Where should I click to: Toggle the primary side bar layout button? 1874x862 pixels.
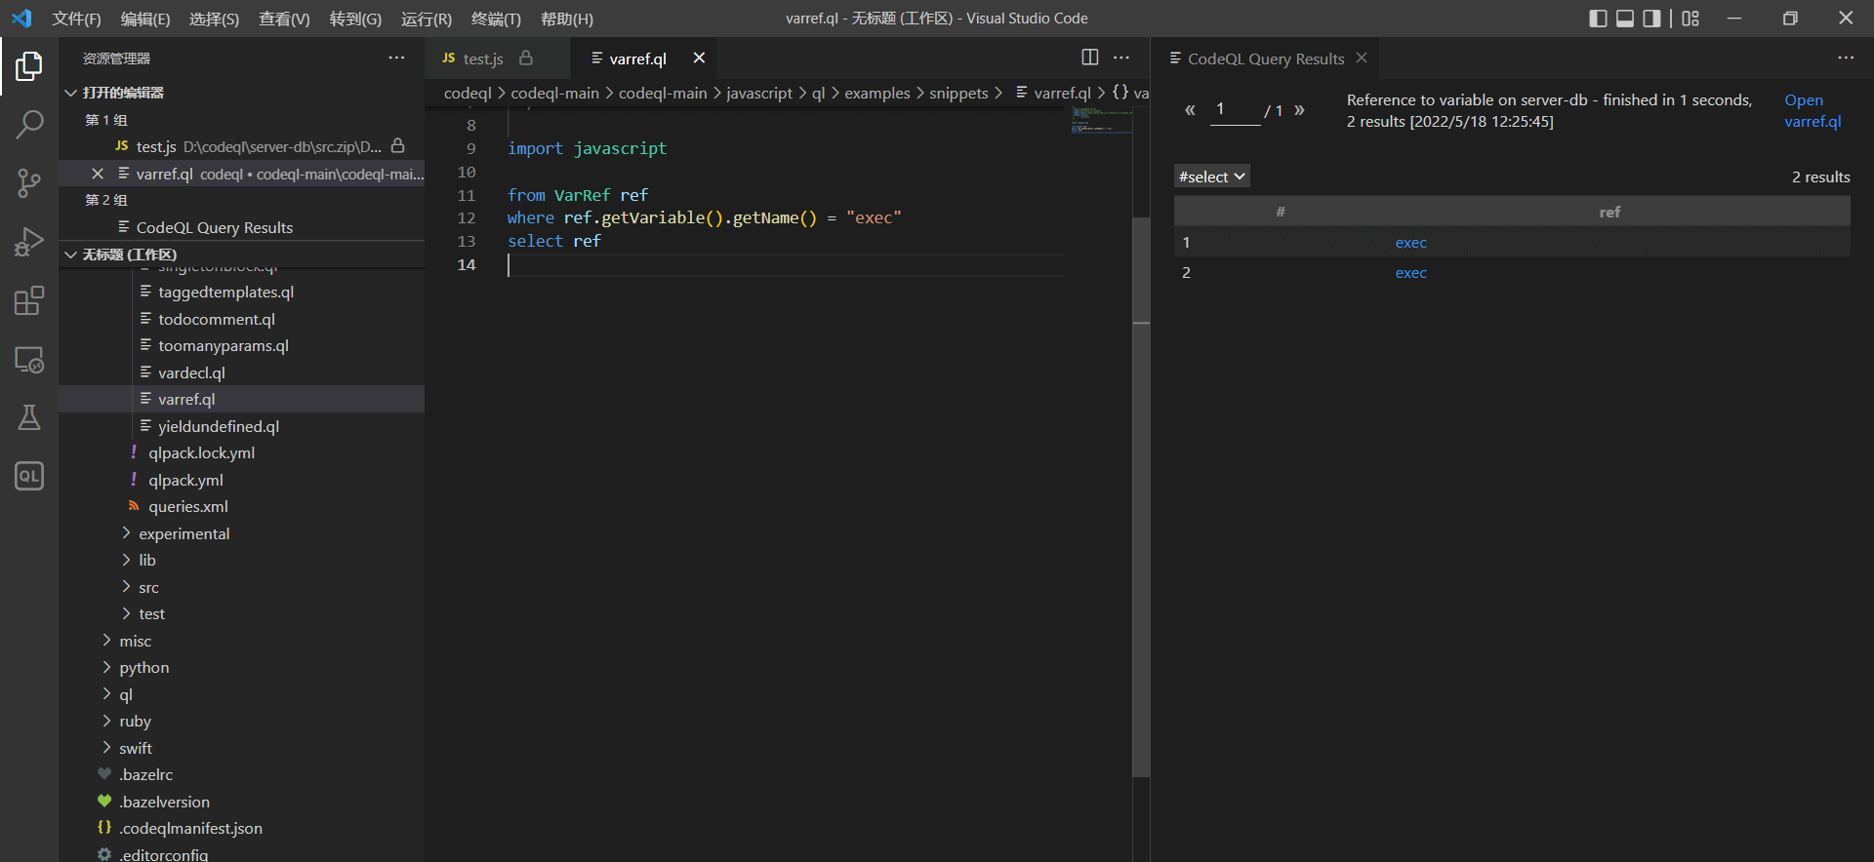pos(1598,19)
